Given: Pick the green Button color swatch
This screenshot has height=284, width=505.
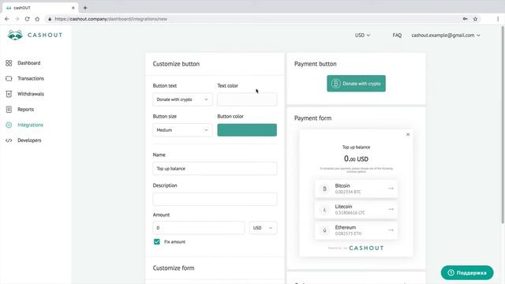Looking at the screenshot, I should 247,130.
